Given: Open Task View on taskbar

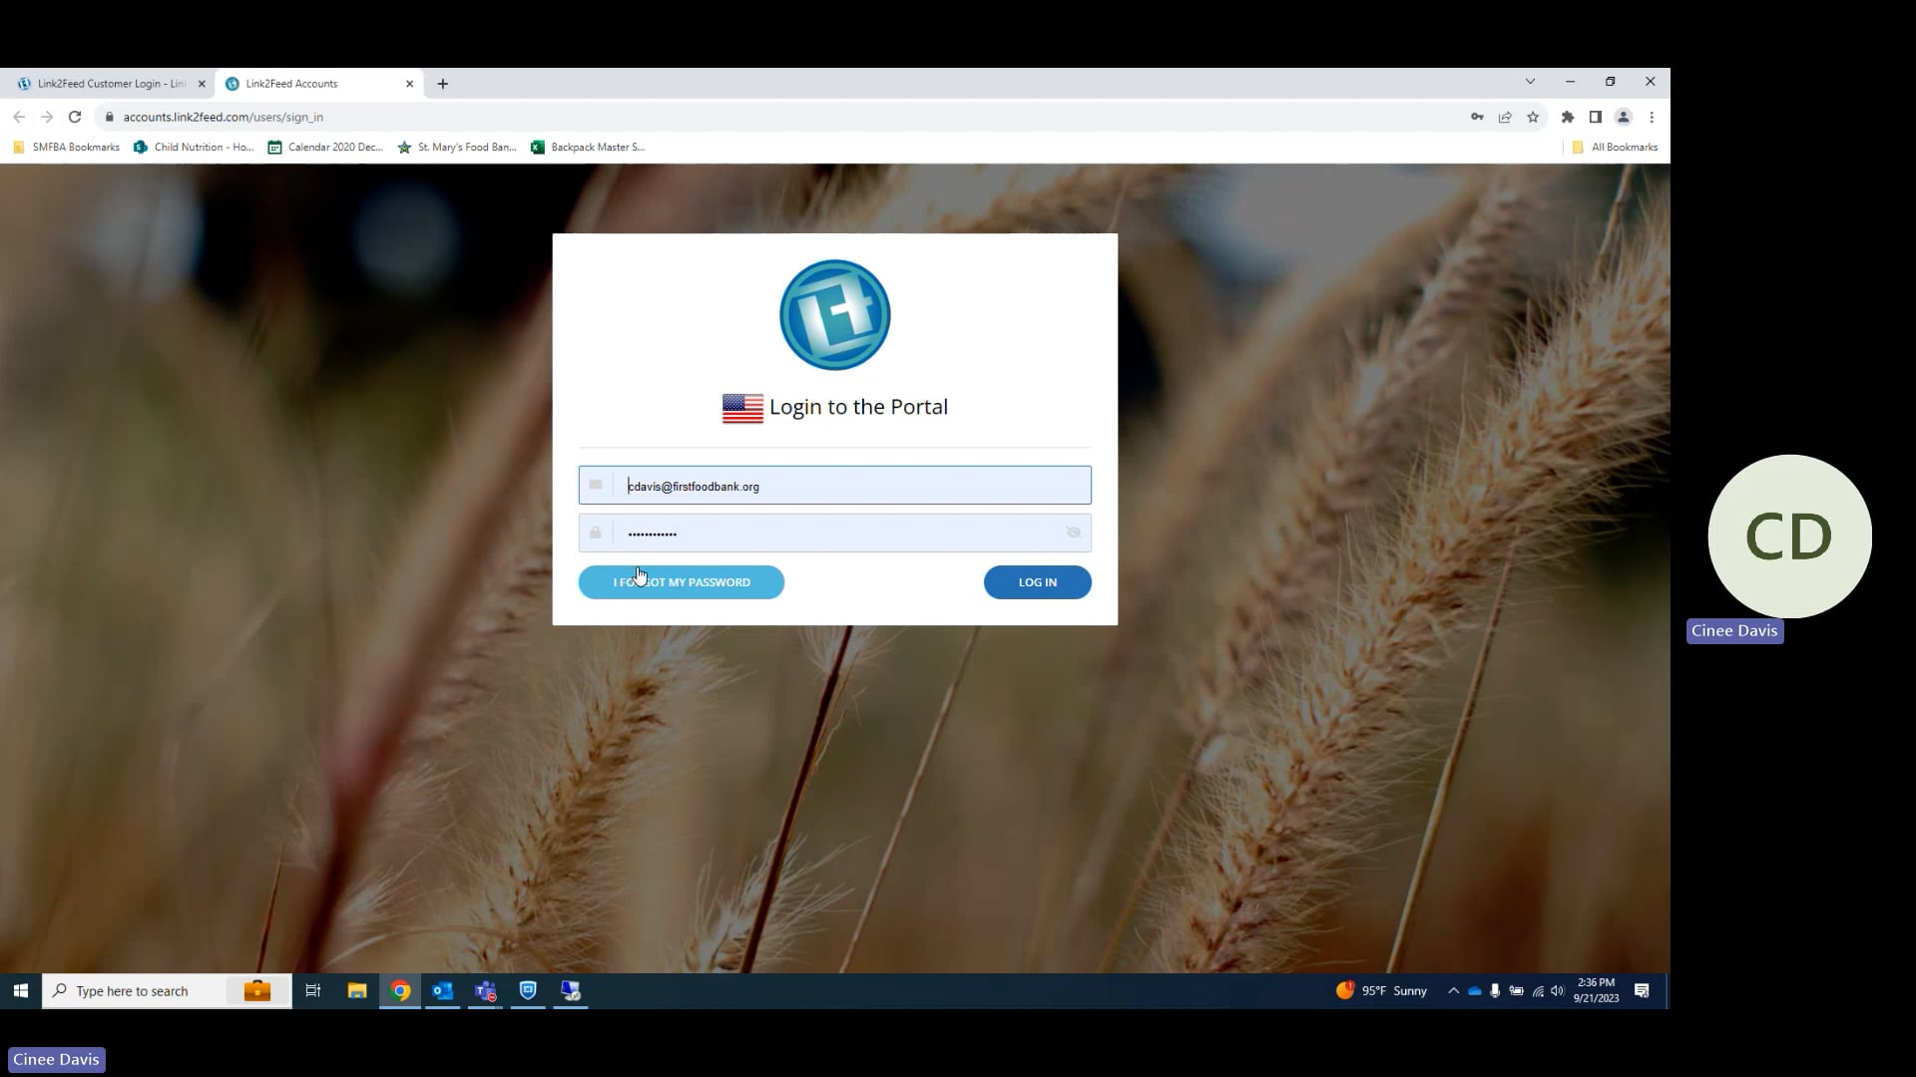Looking at the screenshot, I should tap(312, 990).
